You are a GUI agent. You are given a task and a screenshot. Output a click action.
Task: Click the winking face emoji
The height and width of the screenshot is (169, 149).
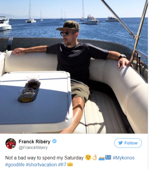coord(88,158)
